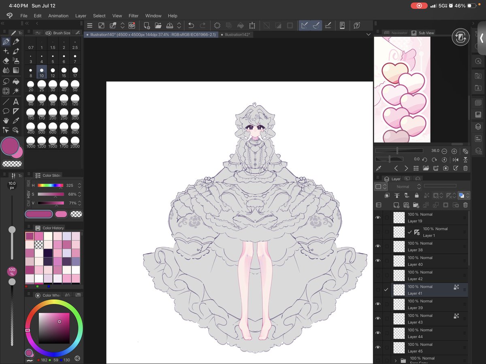The height and width of the screenshot is (364, 486).
Task: Click the Delete layer trash icon
Action: pos(466,205)
